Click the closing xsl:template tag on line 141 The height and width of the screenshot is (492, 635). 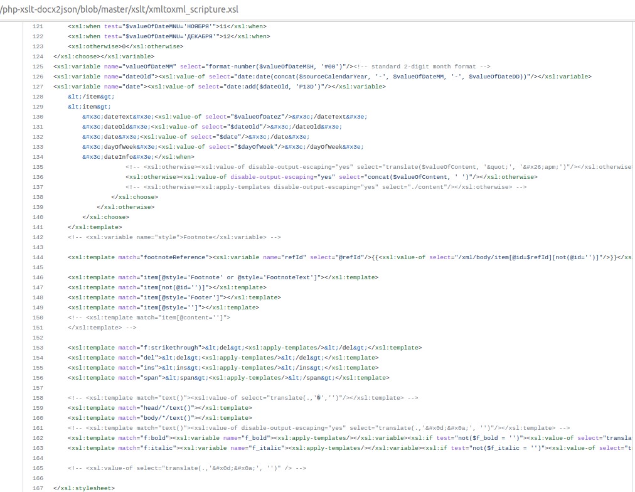pyautogui.click(x=95, y=227)
